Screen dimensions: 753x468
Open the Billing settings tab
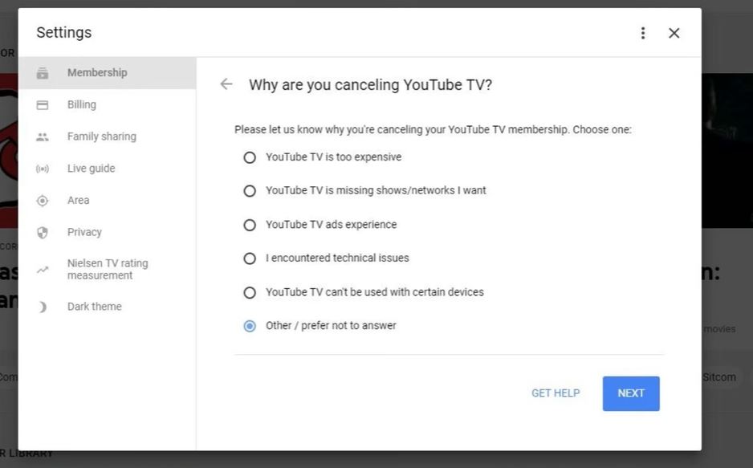click(x=107, y=104)
